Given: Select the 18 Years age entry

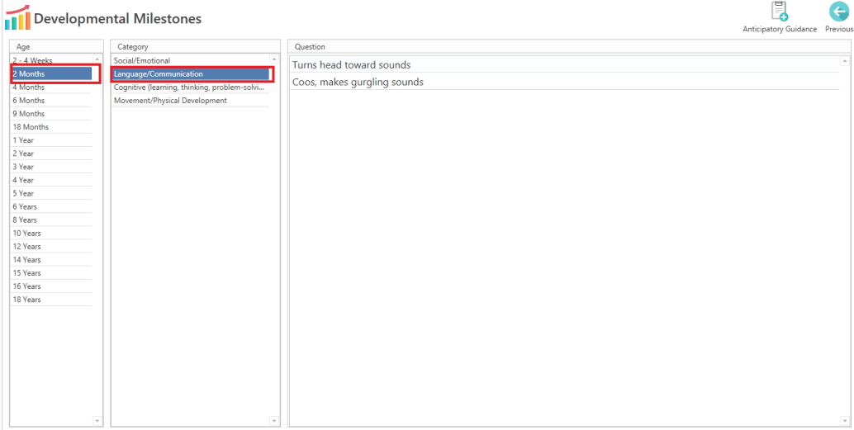Looking at the screenshot, I should (51, 299).
